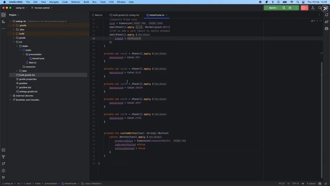Click the 4 spaces indent setting

coord(311,184)
